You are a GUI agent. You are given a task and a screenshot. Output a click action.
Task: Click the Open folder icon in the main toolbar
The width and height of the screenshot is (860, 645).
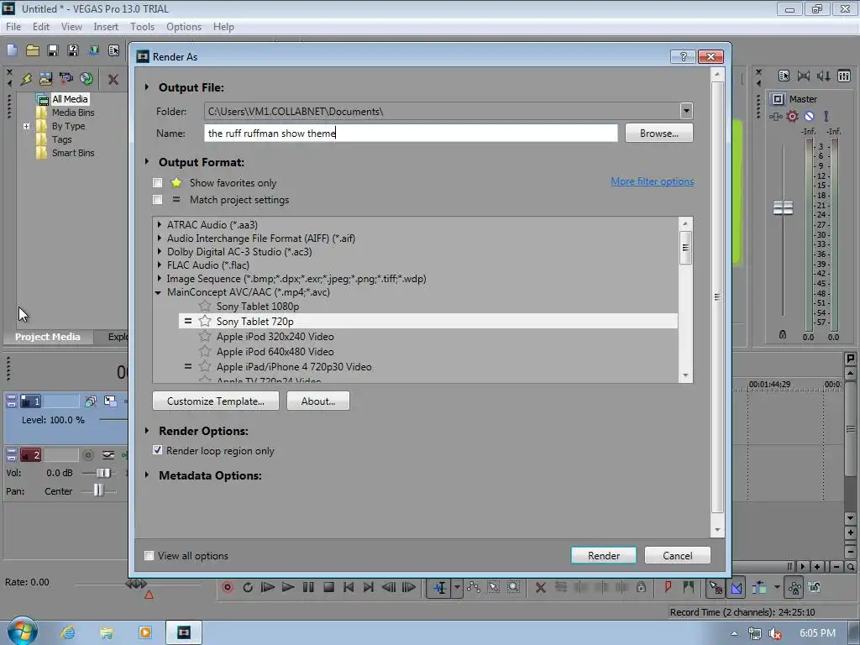tap(33, 50)
